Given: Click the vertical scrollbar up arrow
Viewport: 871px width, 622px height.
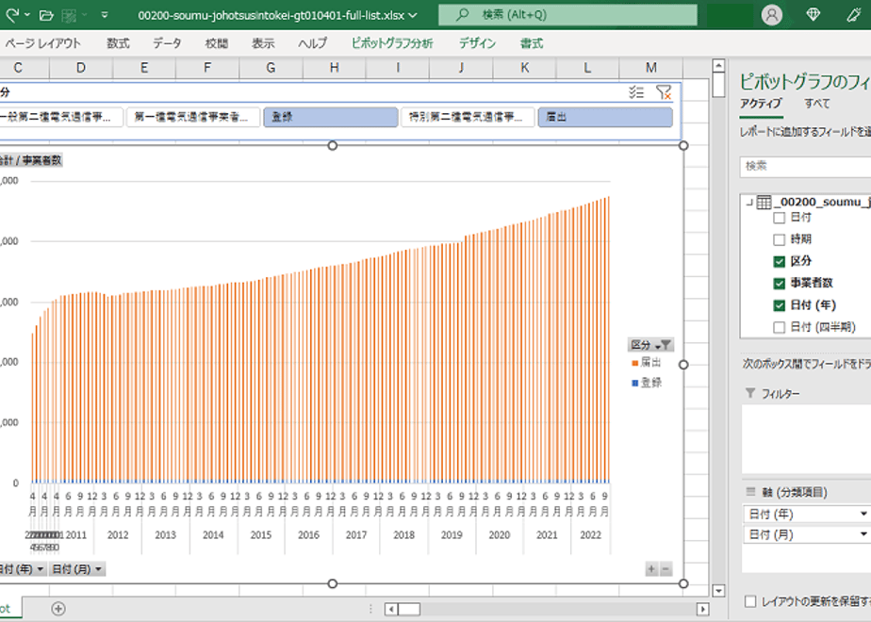Looking at the screenshot, I should (x=718, y=66).
